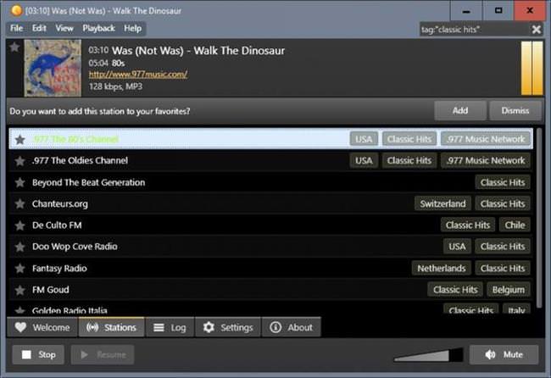Select Classic Hits tag on .977 The 80's Channel

(409, 139)
